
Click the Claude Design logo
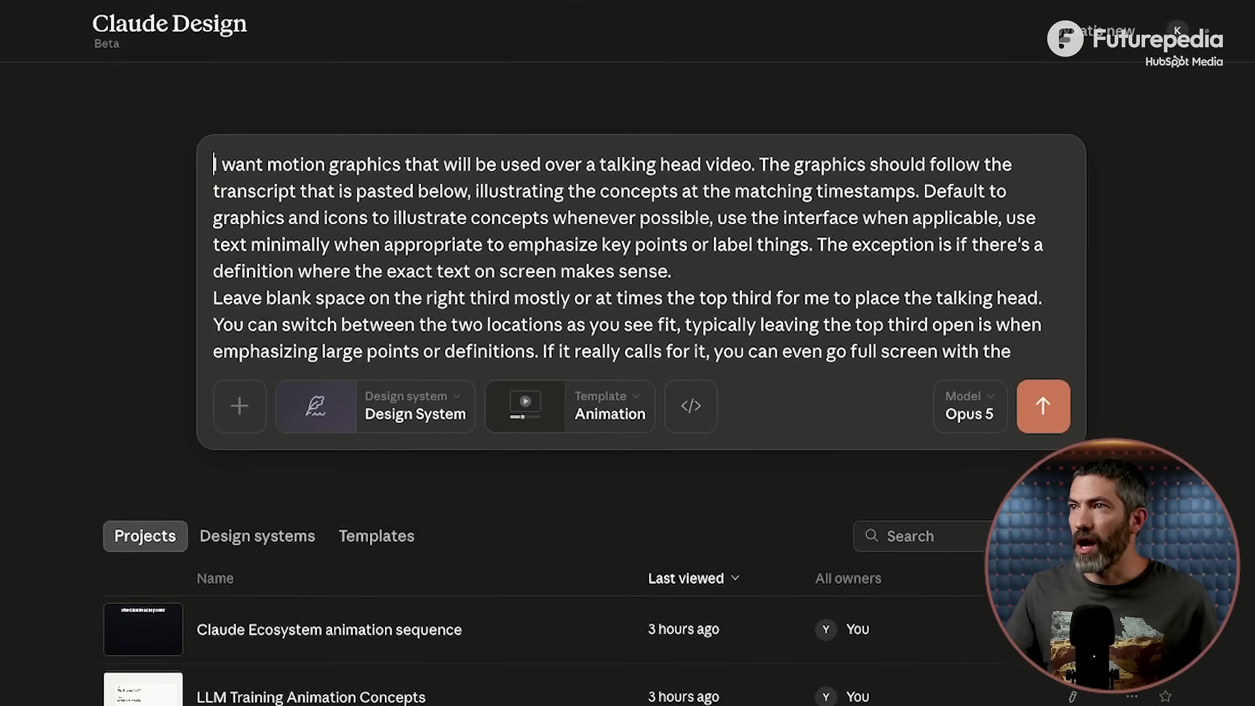pos(169,24)
